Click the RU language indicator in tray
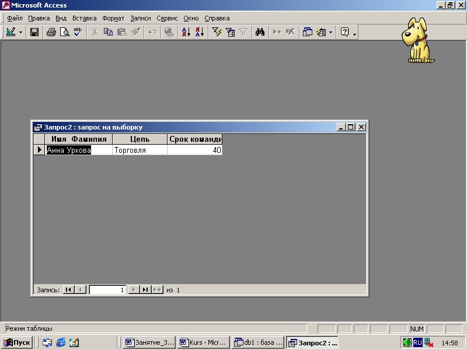Screen dimensions: 467x350 coord(417,342)
